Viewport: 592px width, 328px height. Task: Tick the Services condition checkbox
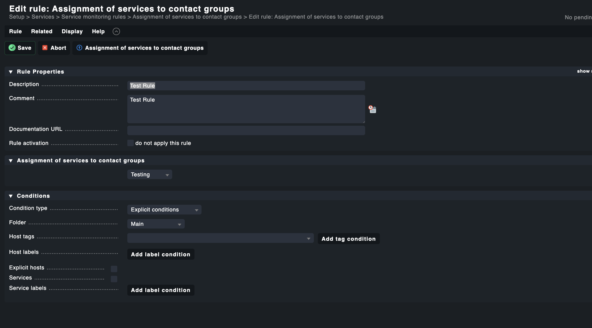pos(114,279)
